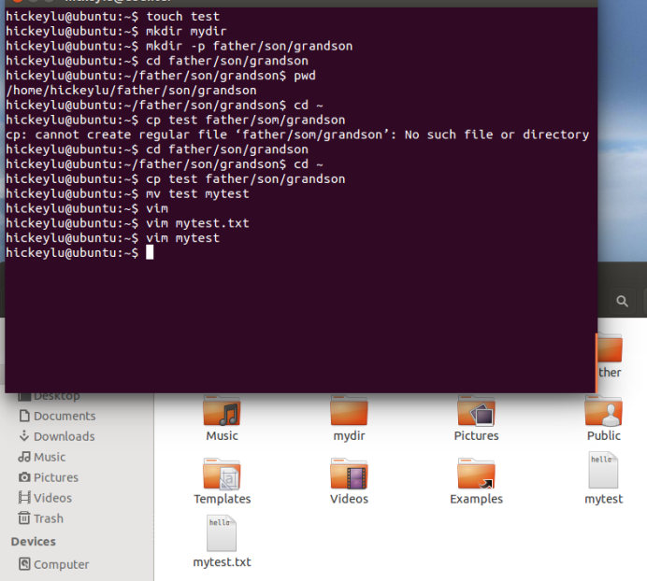Open Documents in the sidebar
This screenshot has width=647, height=581.
(x=64, y=416)
